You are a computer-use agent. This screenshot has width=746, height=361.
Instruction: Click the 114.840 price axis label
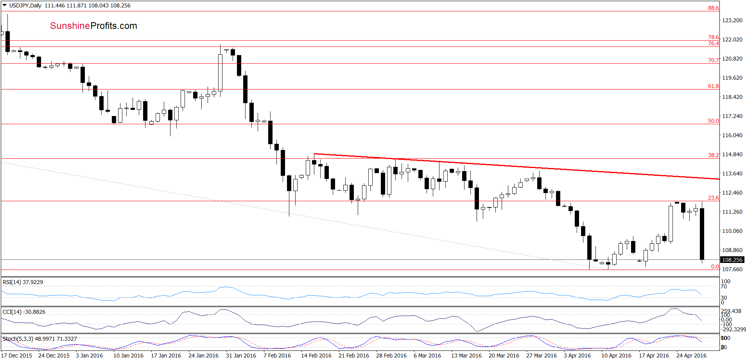click(732, 154)
